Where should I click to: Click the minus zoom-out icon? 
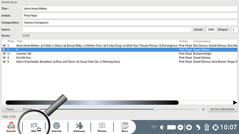tap(180, 127)
